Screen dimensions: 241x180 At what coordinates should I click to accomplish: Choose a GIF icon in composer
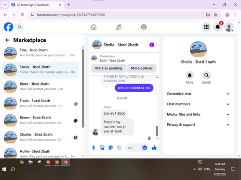119,148
